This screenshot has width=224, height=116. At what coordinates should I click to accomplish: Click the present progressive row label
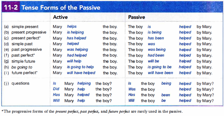pos(29,32)
